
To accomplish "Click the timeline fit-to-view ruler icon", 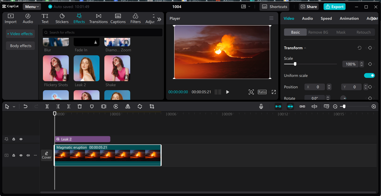I will 326,106.
